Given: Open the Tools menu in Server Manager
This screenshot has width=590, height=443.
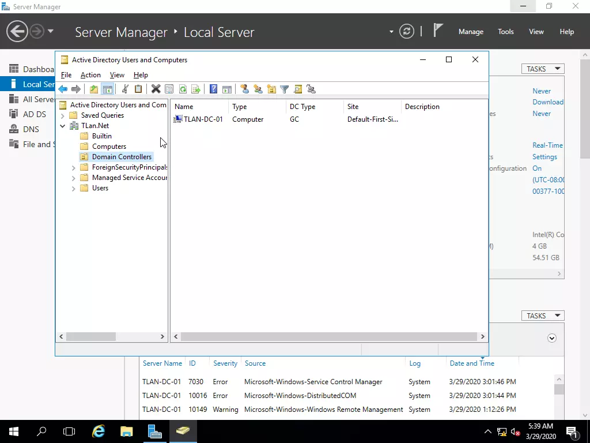Looking at the screenshot, I should click(x=506, y=32).
